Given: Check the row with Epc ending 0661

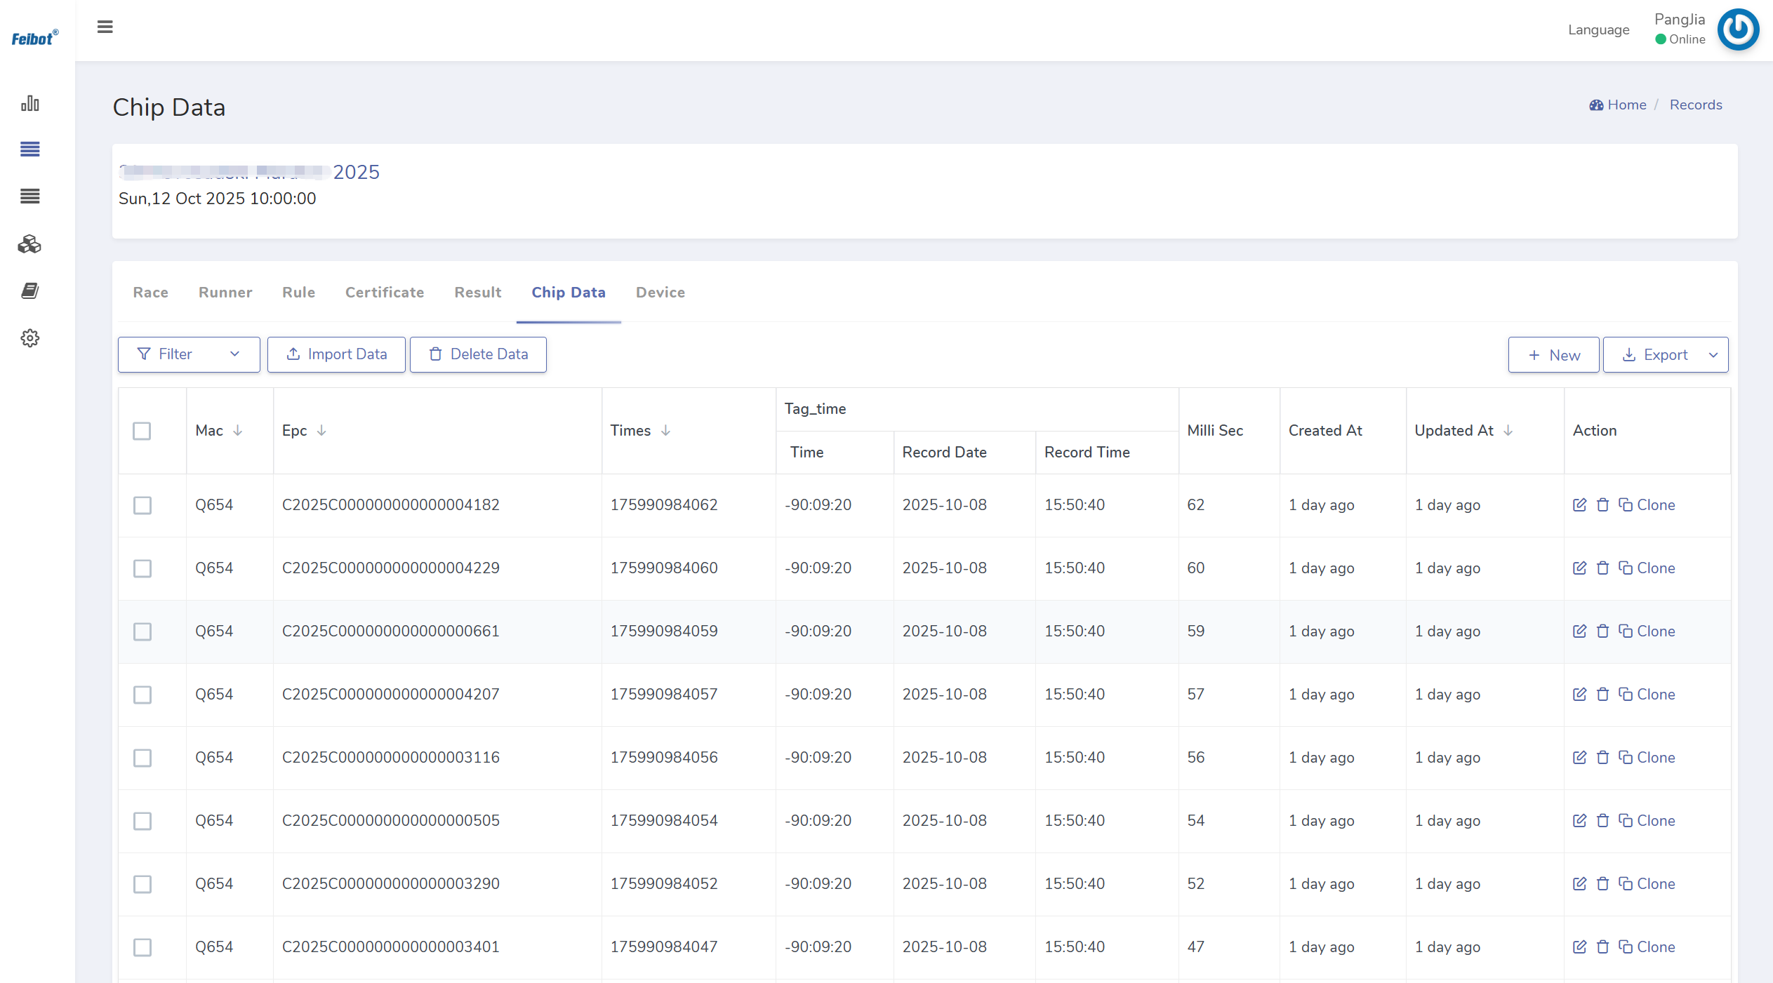Looking at the screenshot, I should click(142, 631).
